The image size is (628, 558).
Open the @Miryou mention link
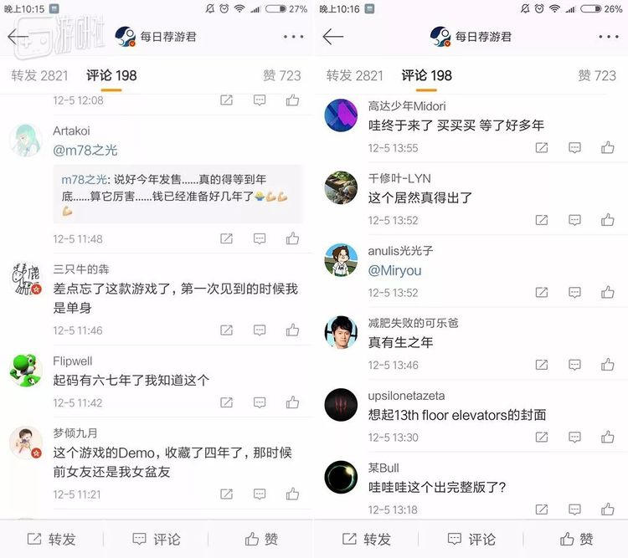(x=394, y=270)
